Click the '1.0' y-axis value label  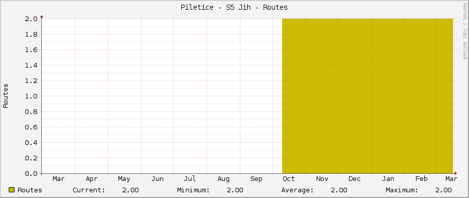click(x=31, y=96)
